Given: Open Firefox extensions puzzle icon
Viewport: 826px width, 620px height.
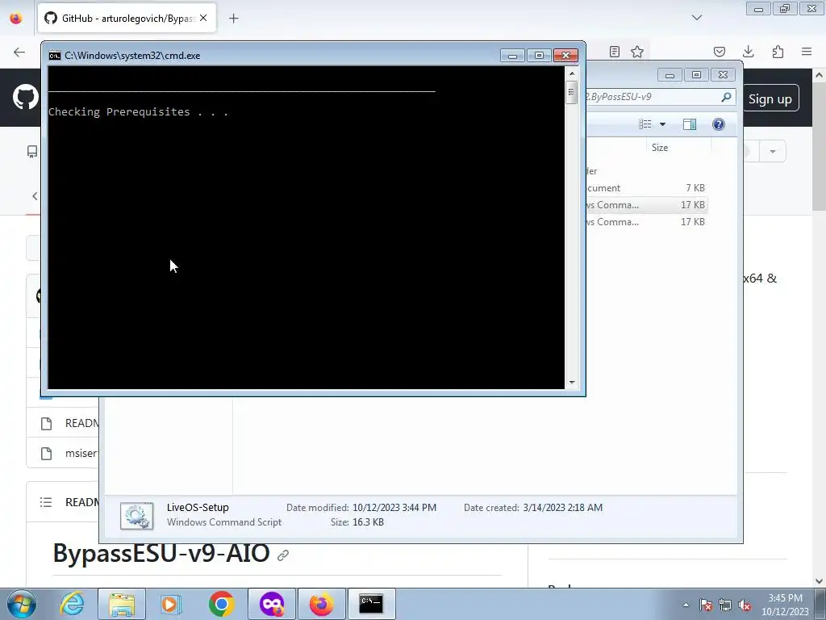Looking at the screenshot, I should [x=778, y=52].
